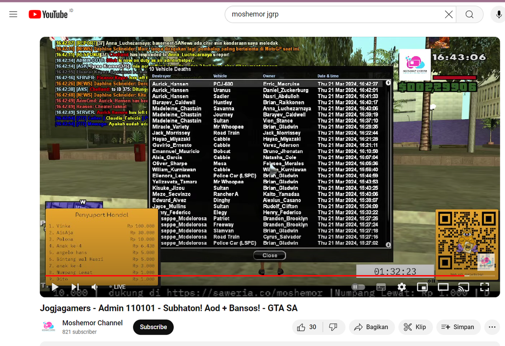Click the Date & time column header

(328, 76)
